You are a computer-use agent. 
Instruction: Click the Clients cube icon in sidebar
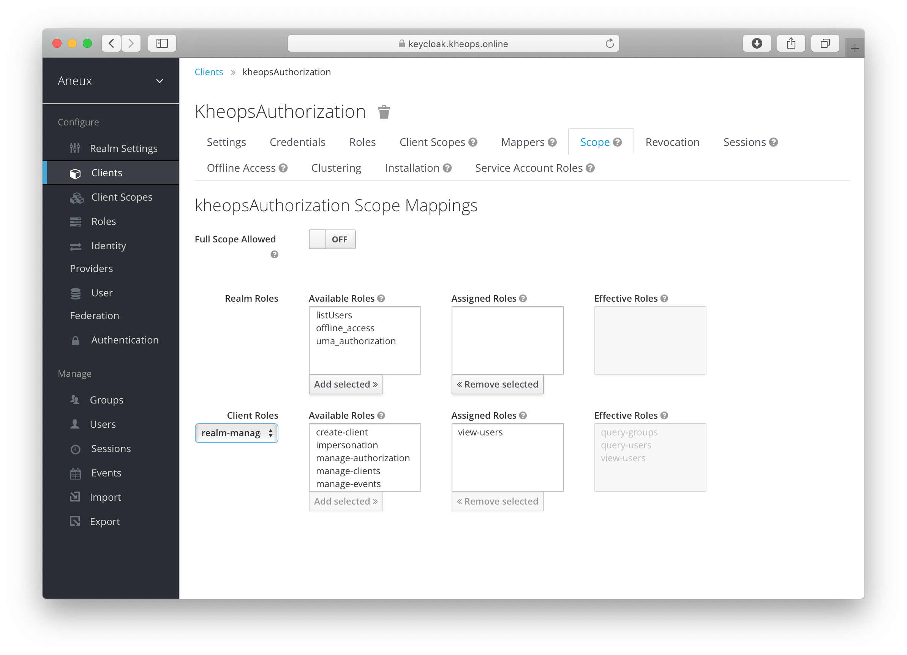(x=75, y=173)
